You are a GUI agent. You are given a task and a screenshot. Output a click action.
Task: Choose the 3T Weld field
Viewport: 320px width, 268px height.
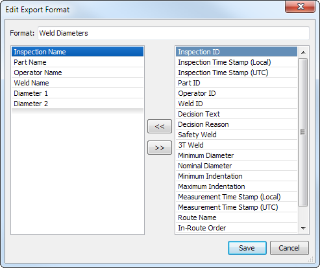click(x=236, y=145)
